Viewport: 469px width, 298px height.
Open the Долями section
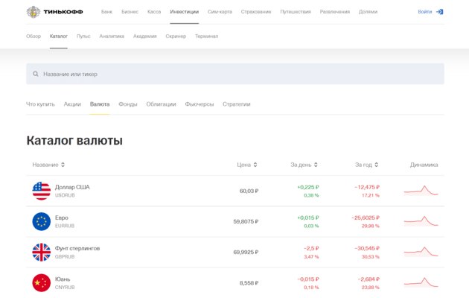pos(368,12)
